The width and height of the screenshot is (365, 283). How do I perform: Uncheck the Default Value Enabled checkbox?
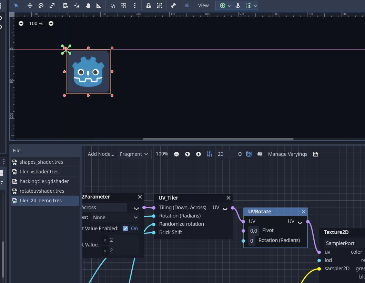pyautogui.click(x=125, y=229)
